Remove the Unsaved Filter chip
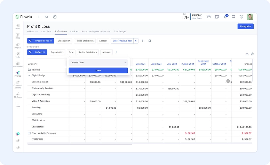Viewport: 270px width, 165px height. coord(51,41)
